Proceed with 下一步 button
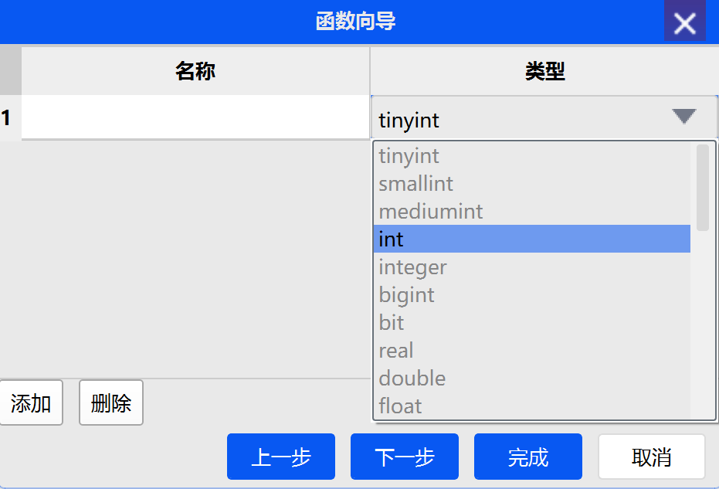 (x=405, y=457)
